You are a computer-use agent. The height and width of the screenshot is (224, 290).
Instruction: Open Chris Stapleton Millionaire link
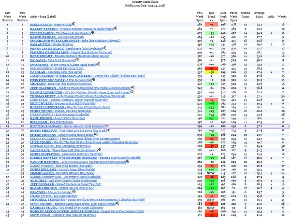66,154
